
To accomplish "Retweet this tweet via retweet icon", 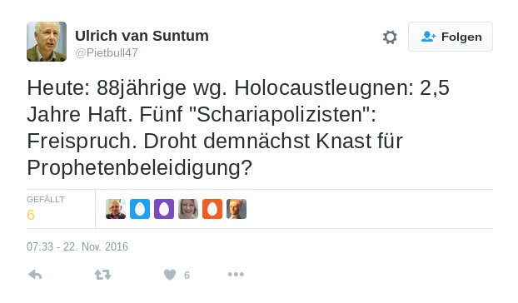I will [102, 275].
